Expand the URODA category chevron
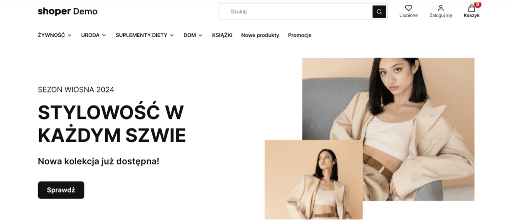 [104, 35]
